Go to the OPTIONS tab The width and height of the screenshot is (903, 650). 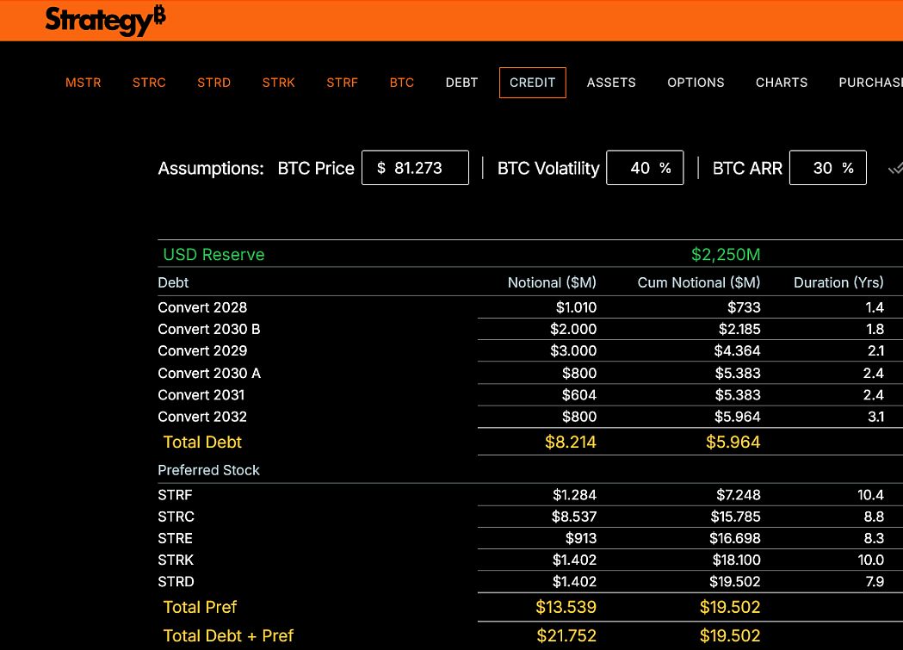pyautogui.click(x=696, y=83)
